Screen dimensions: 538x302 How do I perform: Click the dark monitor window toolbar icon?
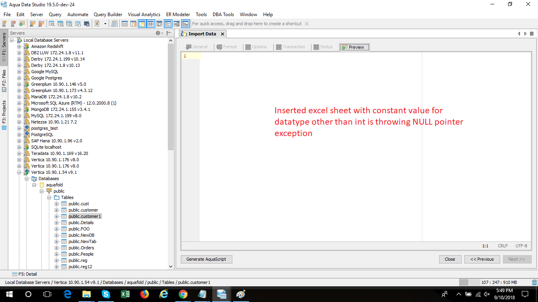pos(87,24)
